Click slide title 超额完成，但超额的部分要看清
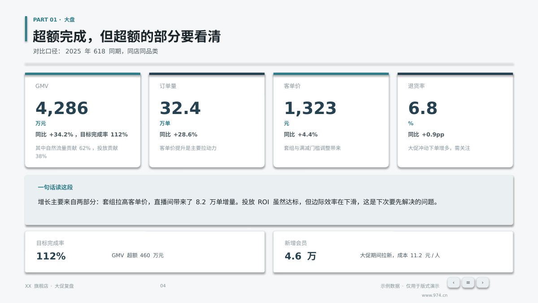 pyautogui.click(x=127, y=36)
